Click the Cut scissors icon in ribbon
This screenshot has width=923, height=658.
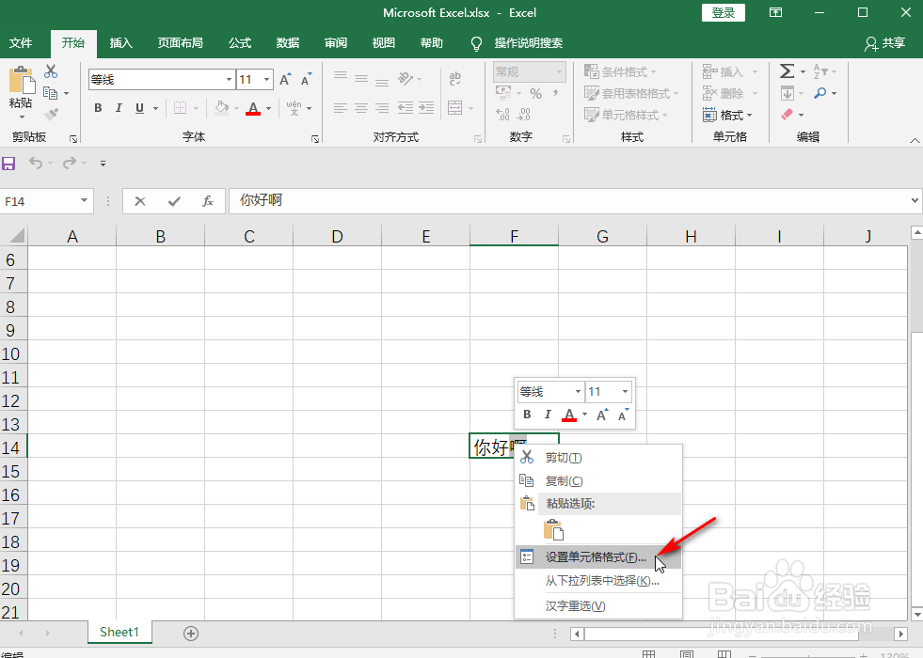[x=51, y=71]
